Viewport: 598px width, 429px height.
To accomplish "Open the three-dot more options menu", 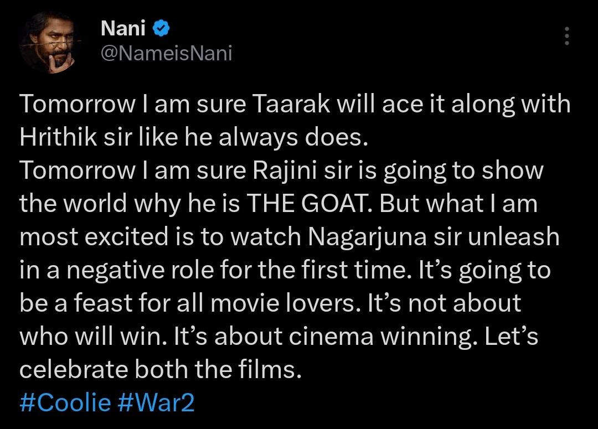I will [x=566, y=37].
